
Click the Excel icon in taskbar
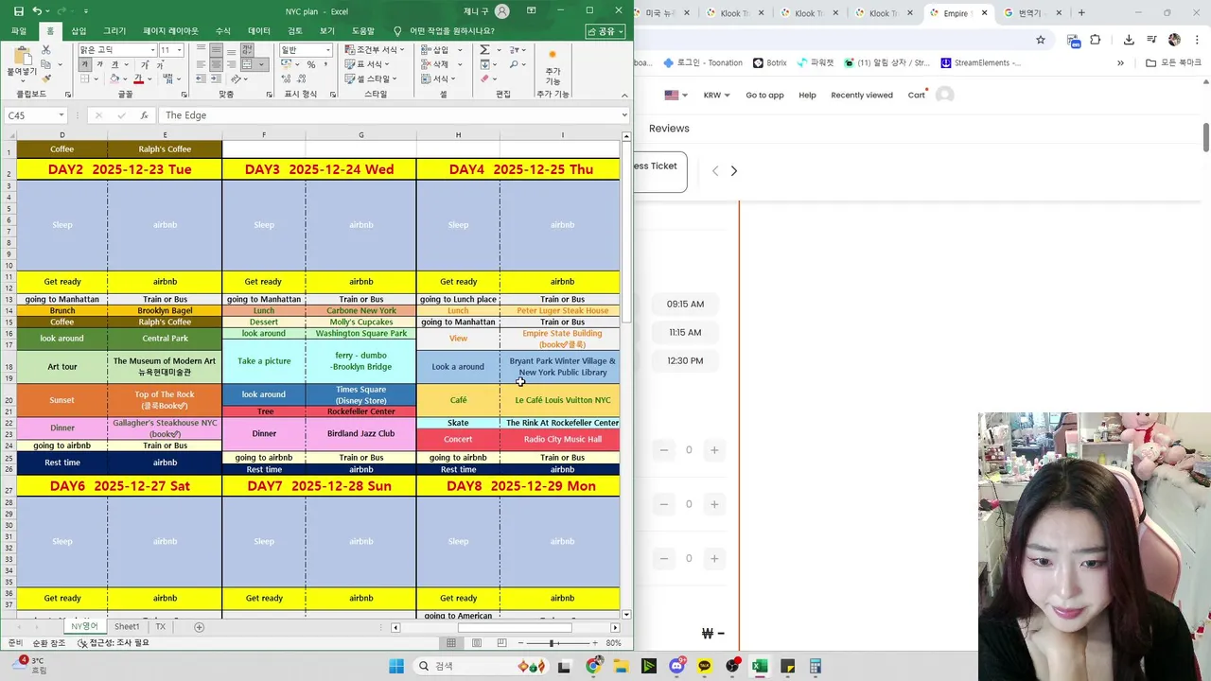pos(759,666)
